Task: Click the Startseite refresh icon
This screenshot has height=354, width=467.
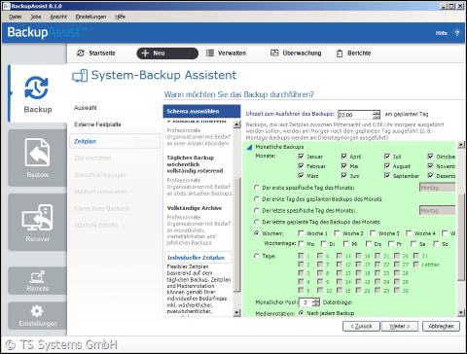Action: click(81, 53)
